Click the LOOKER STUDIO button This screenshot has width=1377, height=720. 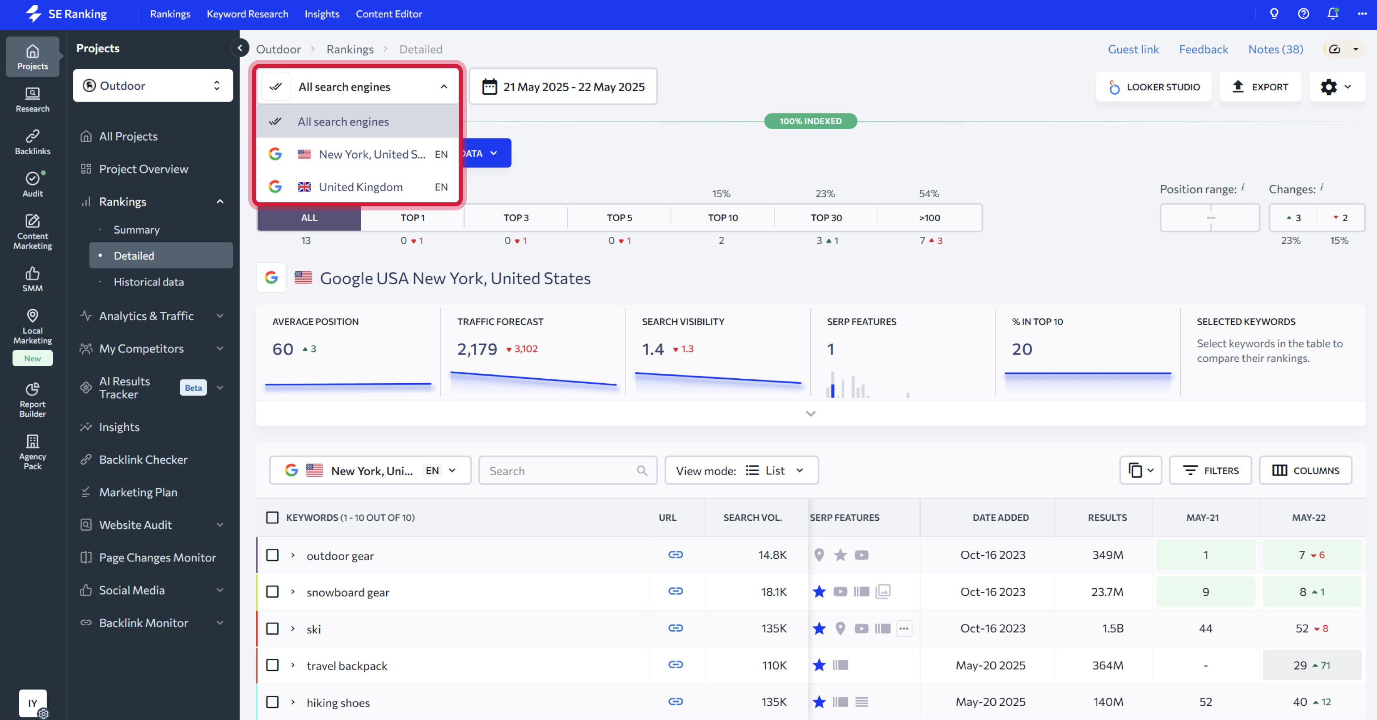(1153, 87)
